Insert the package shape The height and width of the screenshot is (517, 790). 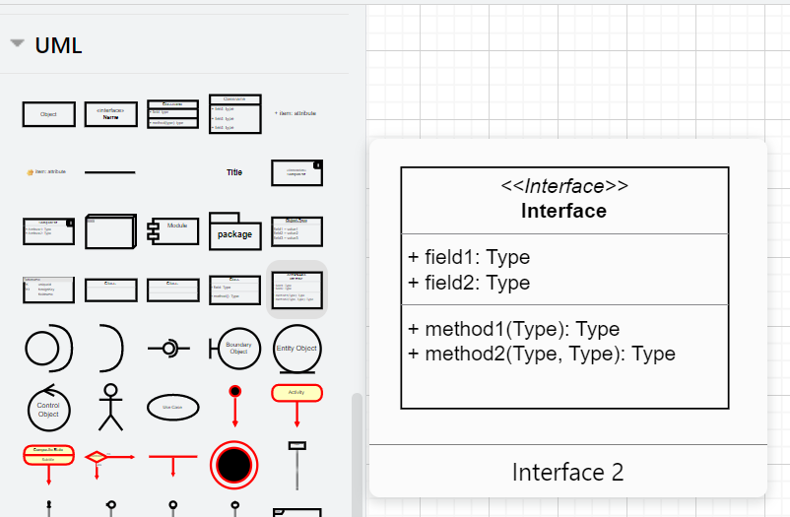[234, 231]
